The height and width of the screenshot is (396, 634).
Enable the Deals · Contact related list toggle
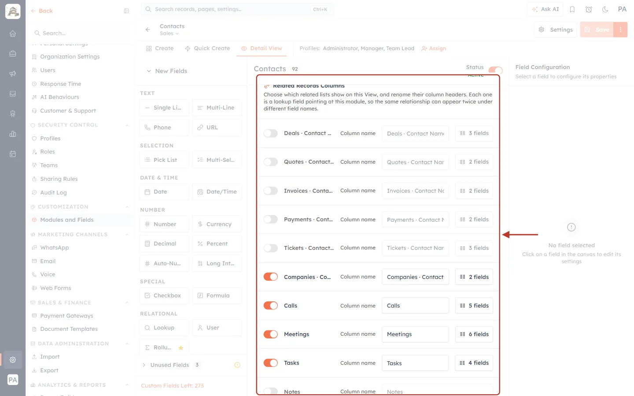point(271,133)
